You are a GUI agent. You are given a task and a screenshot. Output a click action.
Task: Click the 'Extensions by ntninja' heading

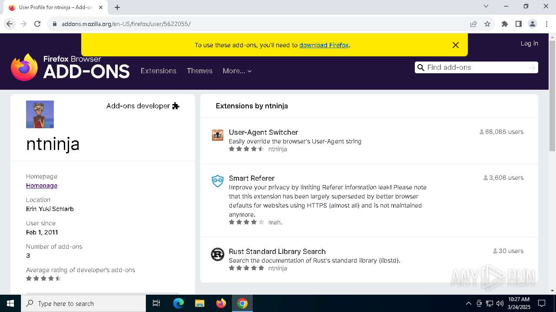pos(252,106)
